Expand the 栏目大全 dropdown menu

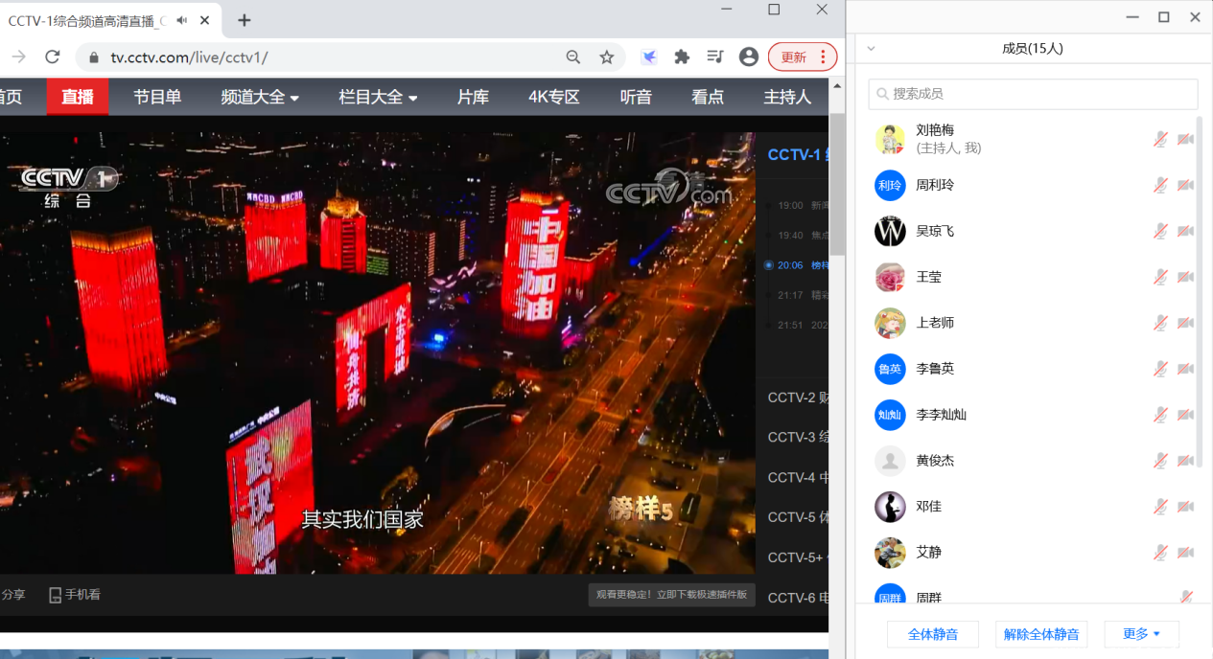378,97
